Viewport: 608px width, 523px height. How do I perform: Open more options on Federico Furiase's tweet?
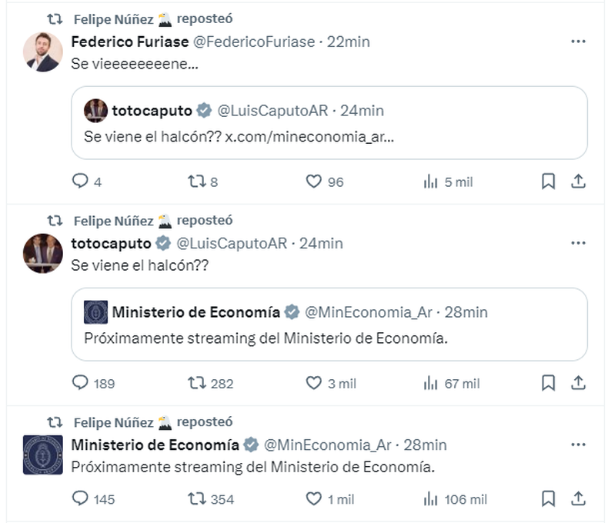578,42
